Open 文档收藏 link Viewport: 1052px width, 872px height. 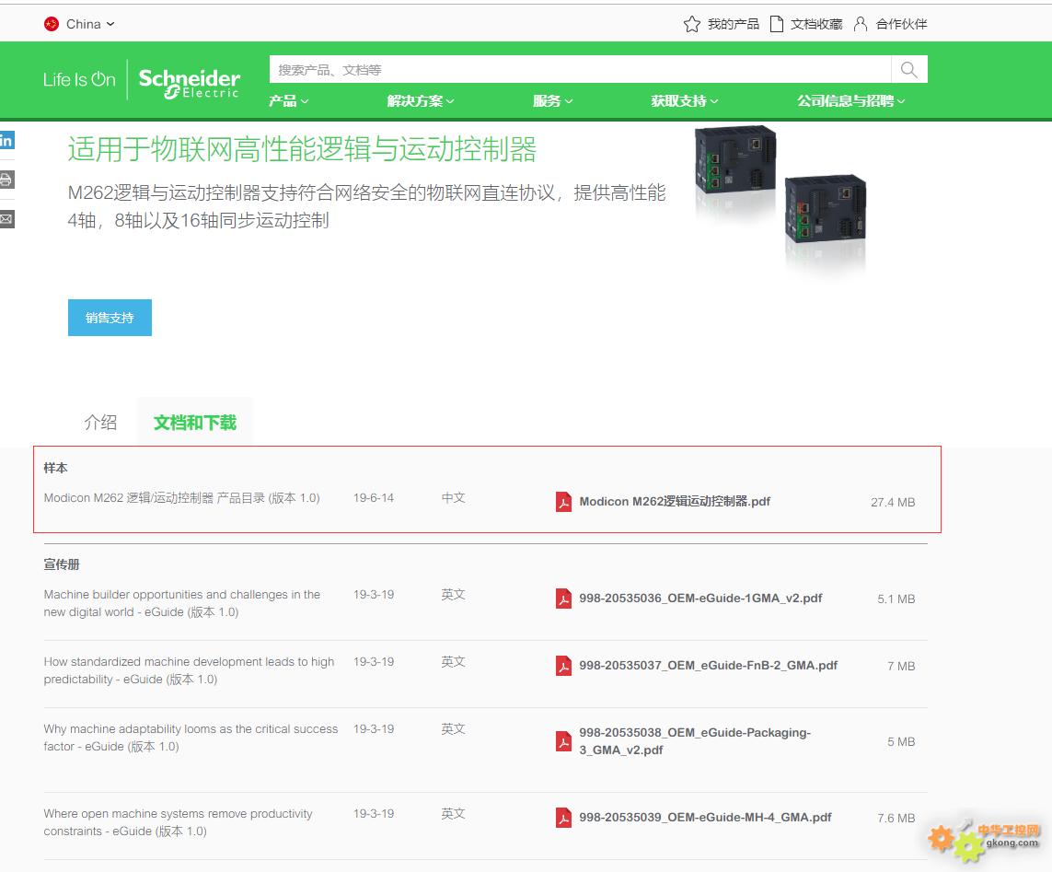point(815,24)
